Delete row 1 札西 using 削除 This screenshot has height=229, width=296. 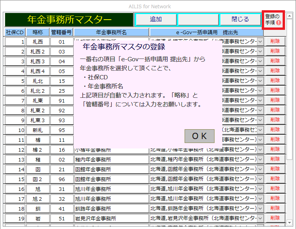(x=275, y=41)
